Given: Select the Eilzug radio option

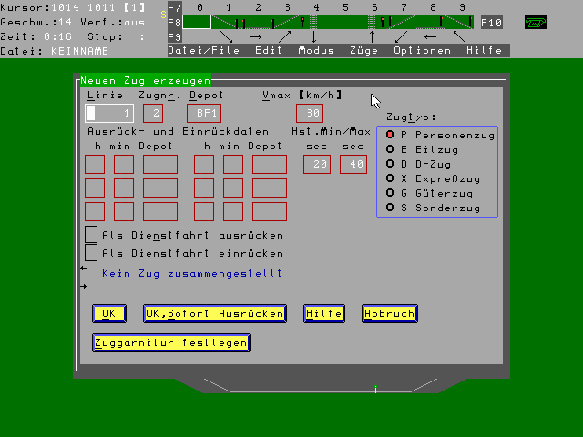Looking at the screenshot, I should pyautogui.click(x=391, y=149).
